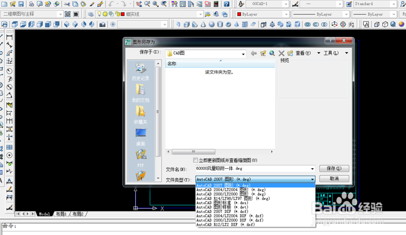Expand the 二维草图与注释 workspace dropdown

(x=60, y=14)
